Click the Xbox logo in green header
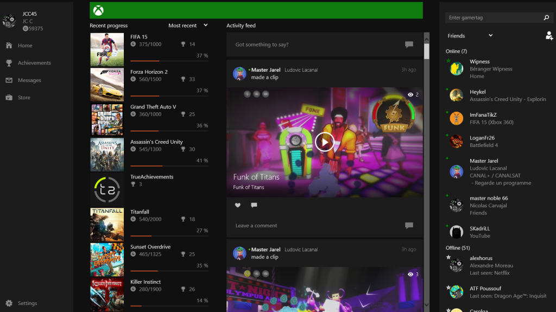556x312 pixels. pyautogui.click(x=98, y=11)
